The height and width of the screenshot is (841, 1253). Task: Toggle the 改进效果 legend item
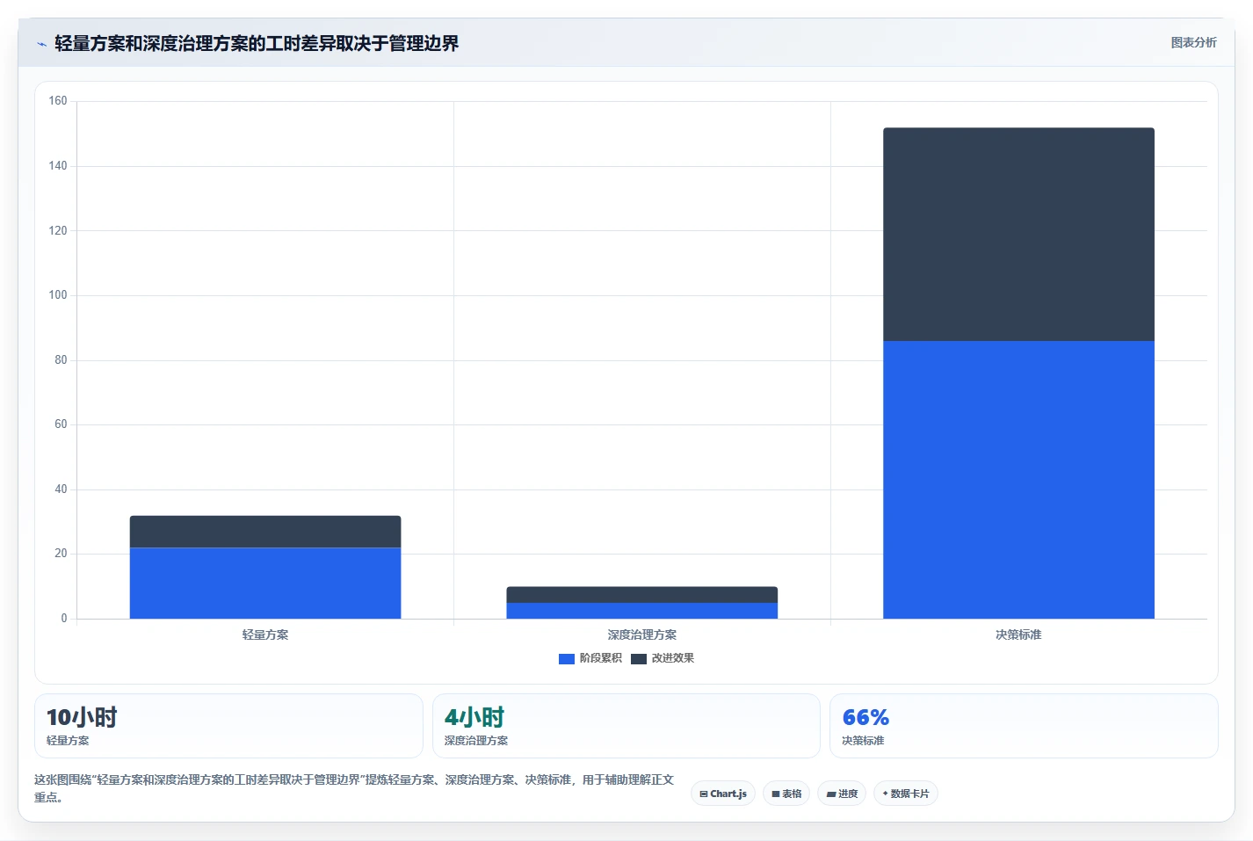click(663, 658)
